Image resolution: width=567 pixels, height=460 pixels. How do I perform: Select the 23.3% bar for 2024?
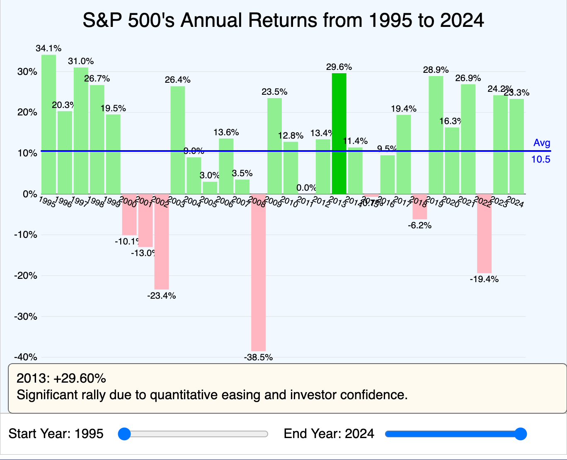click(x=517, y=145)
